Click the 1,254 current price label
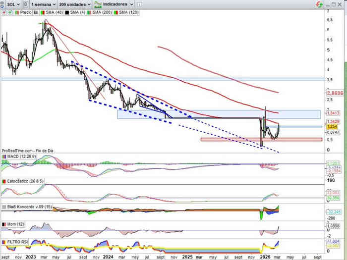The image size is (347, 260). [x=332, y=127]
